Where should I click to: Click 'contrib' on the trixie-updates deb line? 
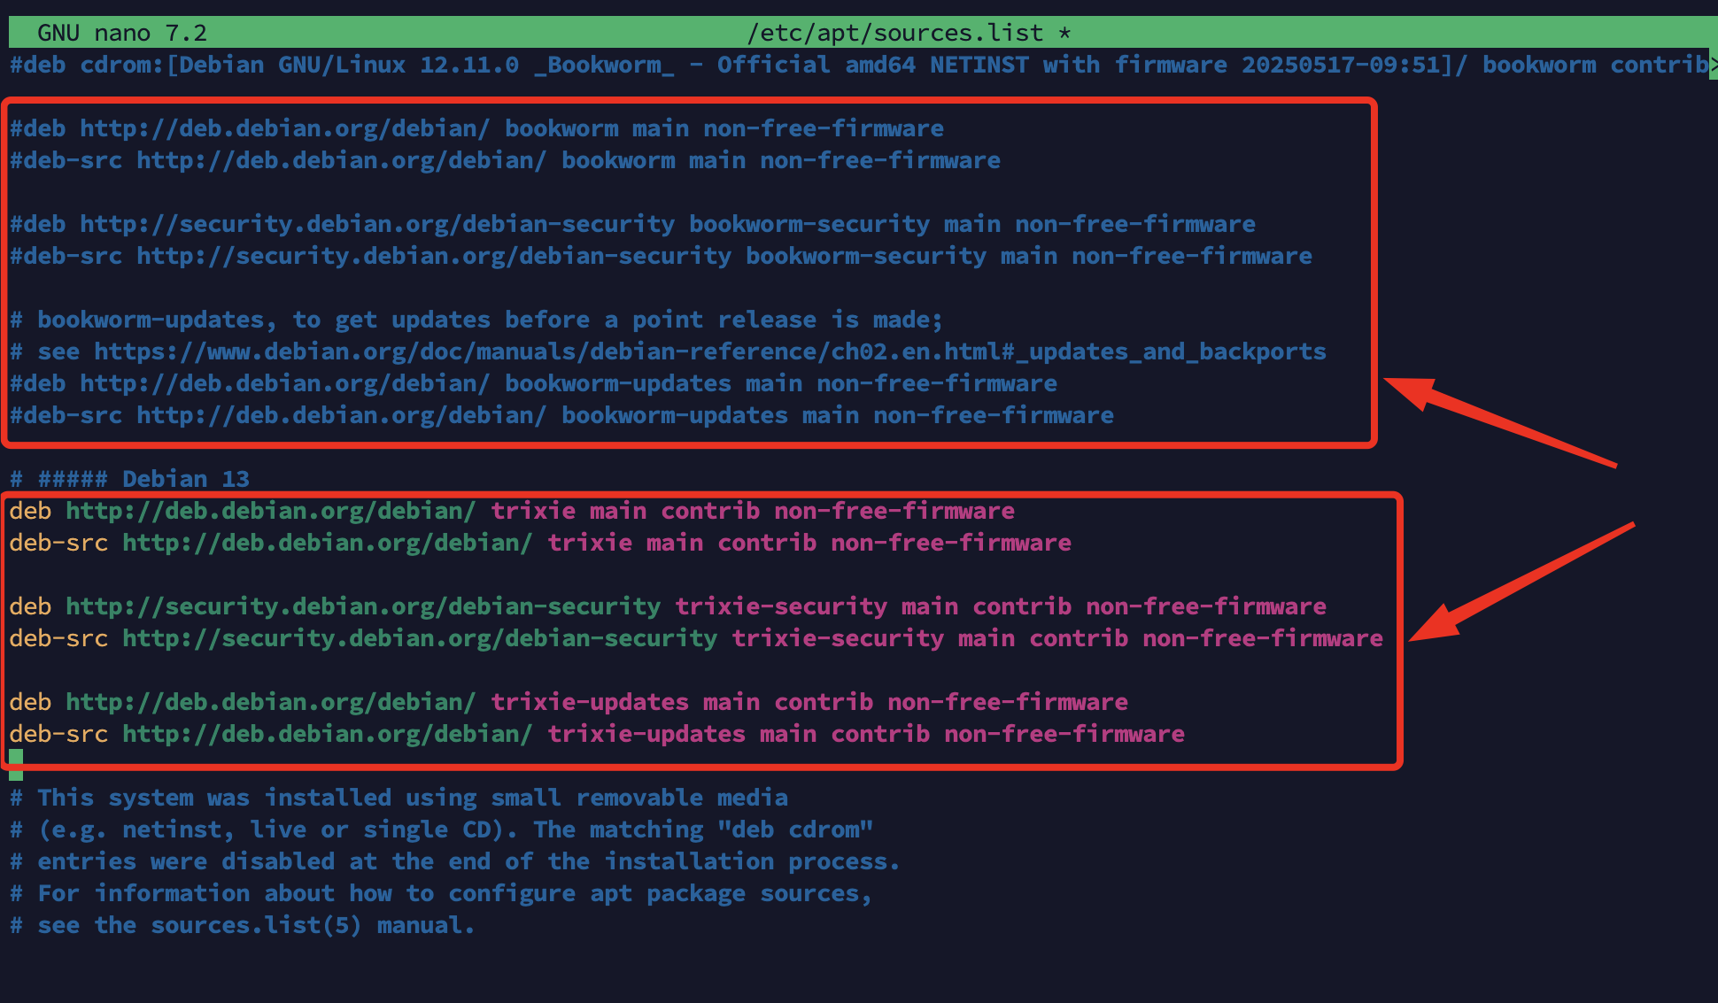tap(824, 702)
